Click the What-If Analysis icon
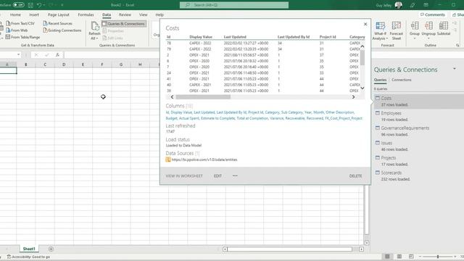This screenshot has height=261, width=464. coord(380,26)
